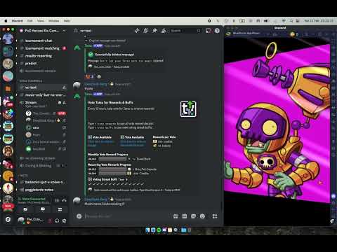Open the tournament-chat channel

tap(43, 41)
